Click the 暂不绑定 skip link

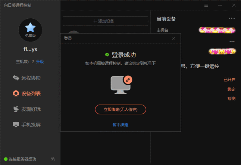click(x=120, y=125)
